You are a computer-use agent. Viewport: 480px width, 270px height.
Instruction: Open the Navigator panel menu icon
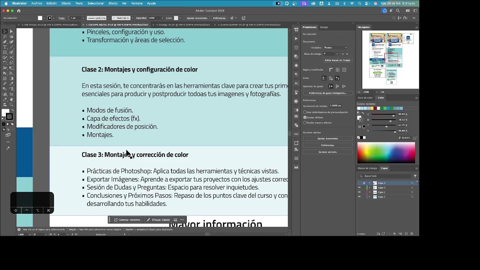pyautogui.click(x=416, y=27)
